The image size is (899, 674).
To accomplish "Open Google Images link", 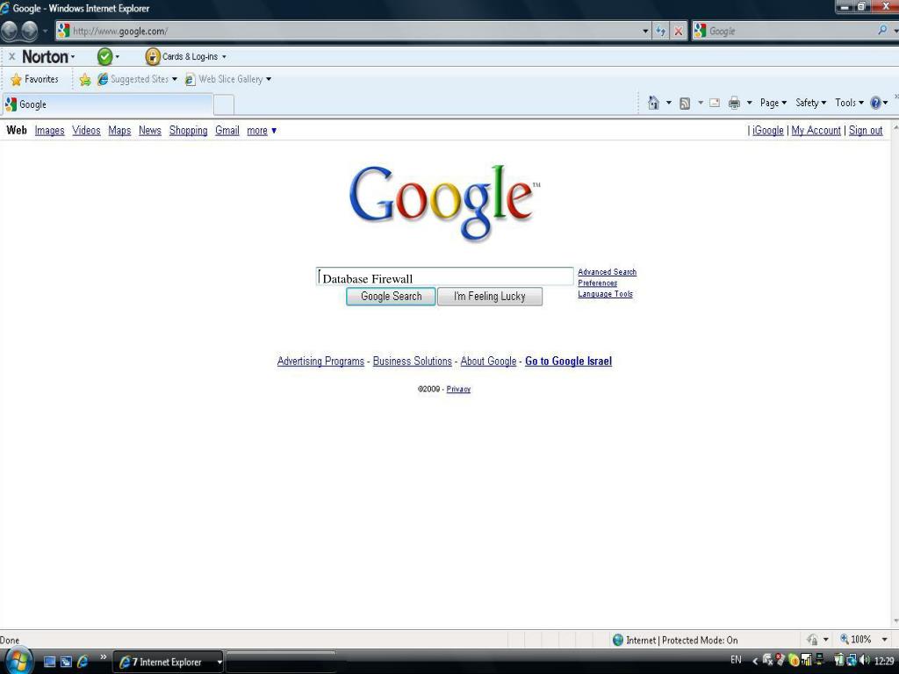I will click(49, 130).
